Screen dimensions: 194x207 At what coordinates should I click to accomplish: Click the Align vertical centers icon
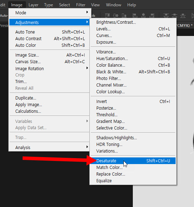[116, 15]
